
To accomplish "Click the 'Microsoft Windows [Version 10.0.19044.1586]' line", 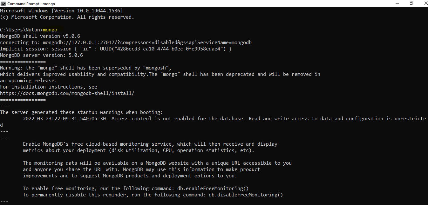I will point(62,11).
